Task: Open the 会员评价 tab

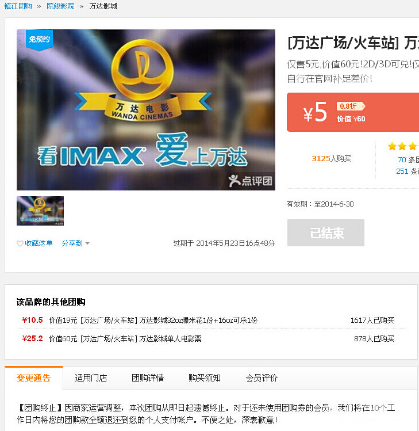Action: point(262,378)
